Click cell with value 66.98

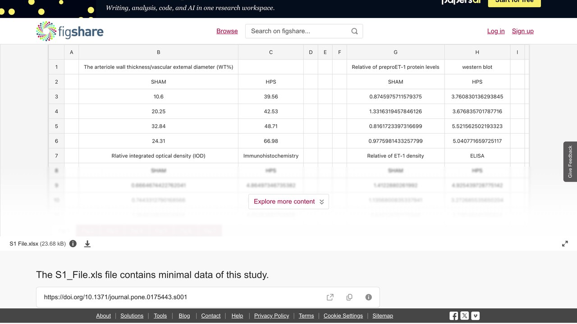click(271, 141)
